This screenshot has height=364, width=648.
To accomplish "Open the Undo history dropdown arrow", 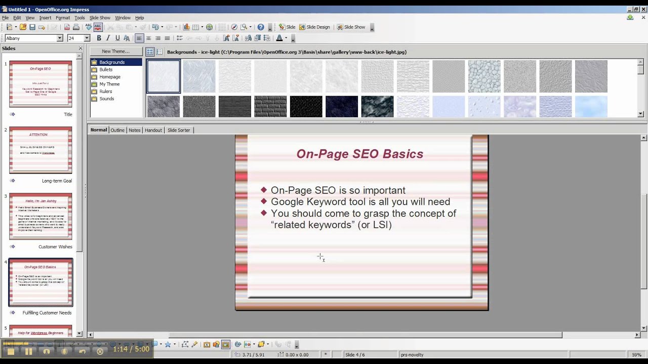I will click(162, 27).
